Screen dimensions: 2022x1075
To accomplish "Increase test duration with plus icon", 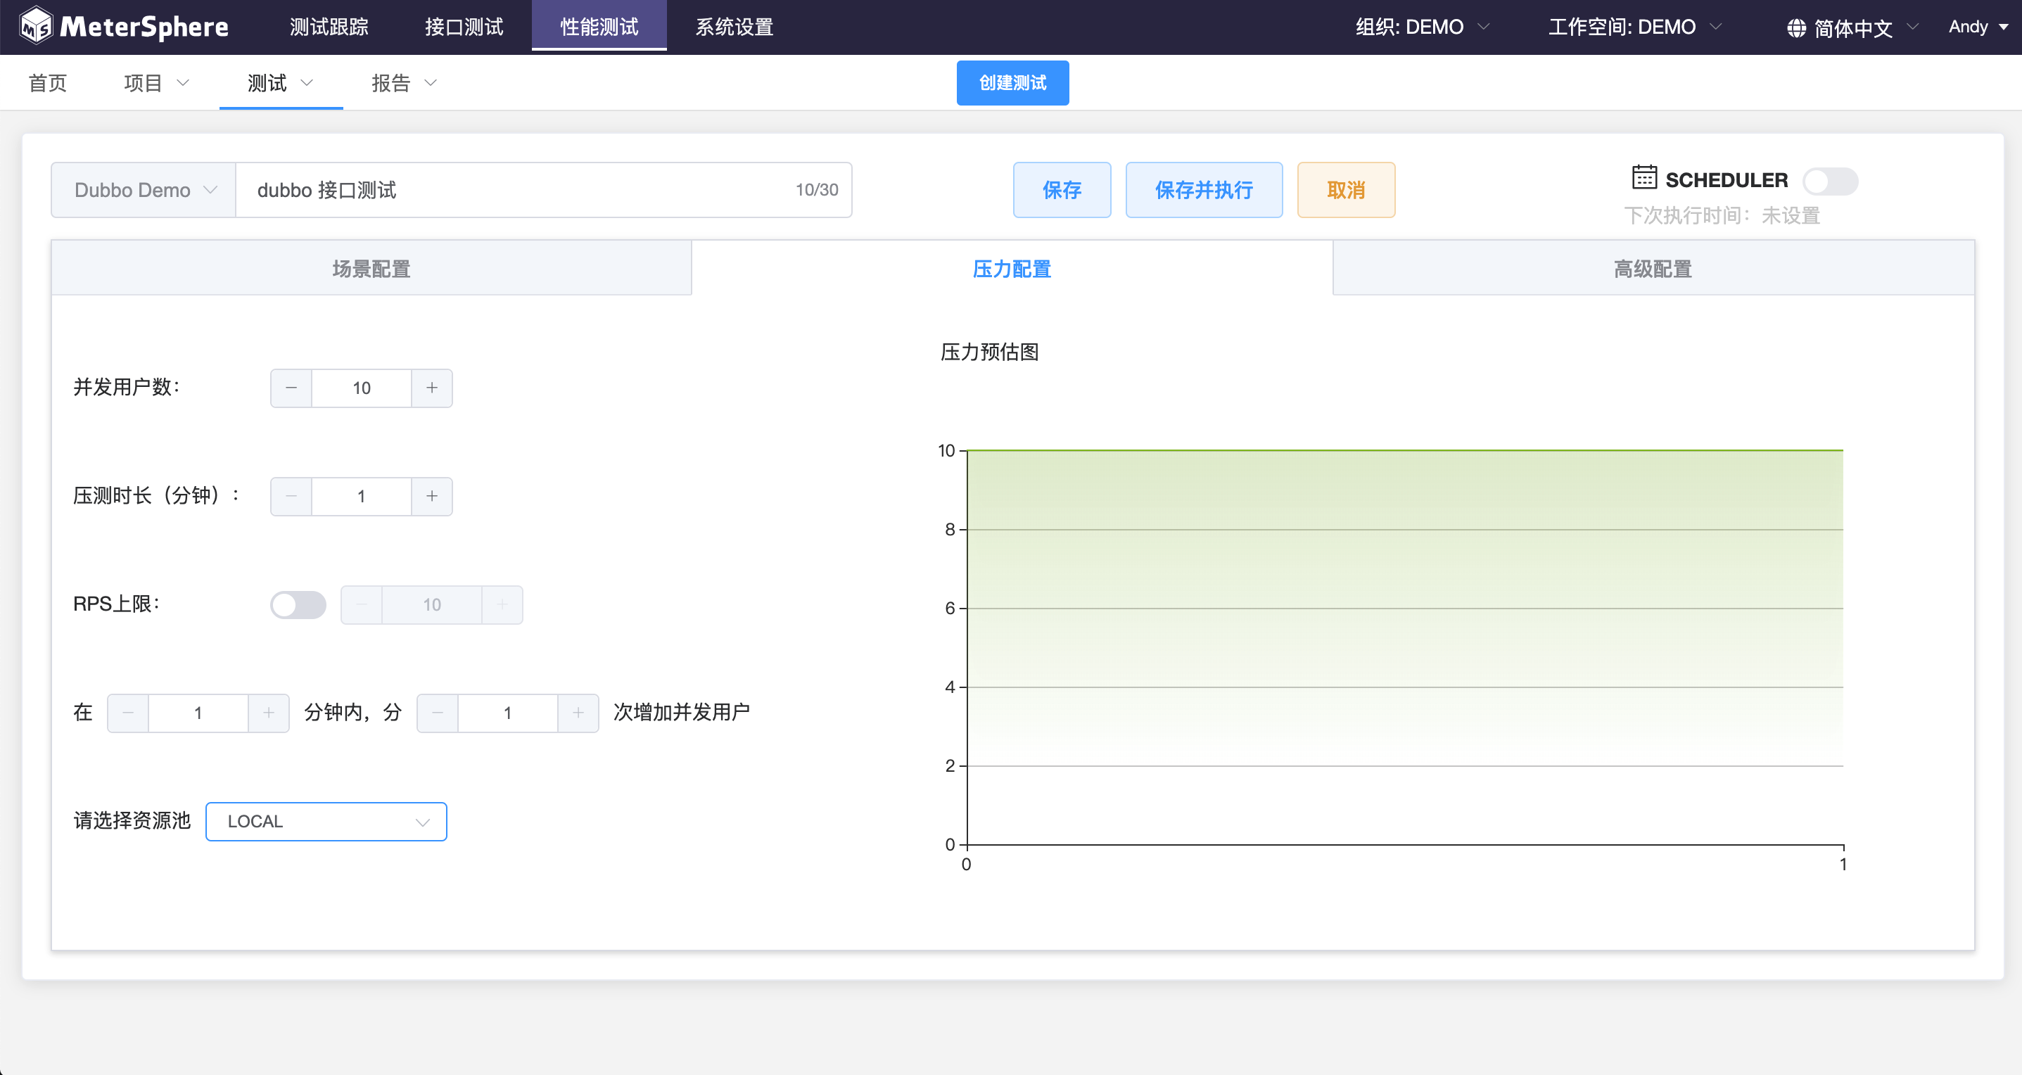I will tap(432, 496).
